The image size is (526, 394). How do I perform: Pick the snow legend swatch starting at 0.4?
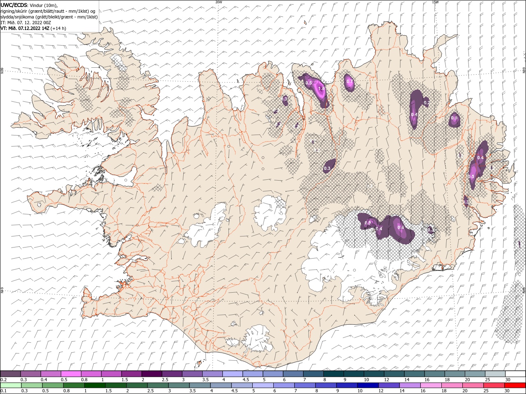51,374
